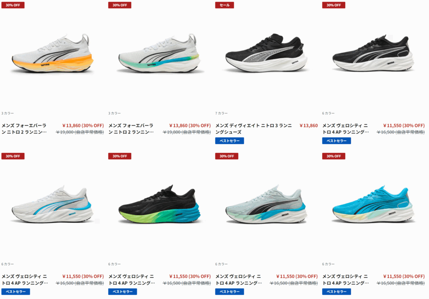
Task: Open the bright blue Velocity Nitro 4 shoe
Action: (373, 204)
